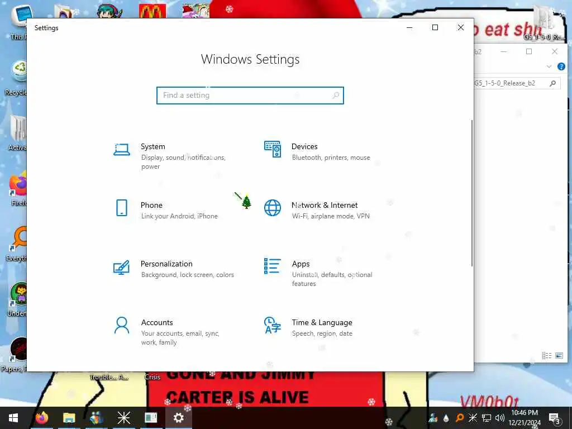
Task: Open the notification center icon
Action: coord(554,418)
